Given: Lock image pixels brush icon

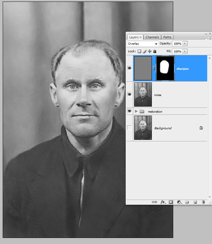Looking at the screenshot, I should (144, 51).
